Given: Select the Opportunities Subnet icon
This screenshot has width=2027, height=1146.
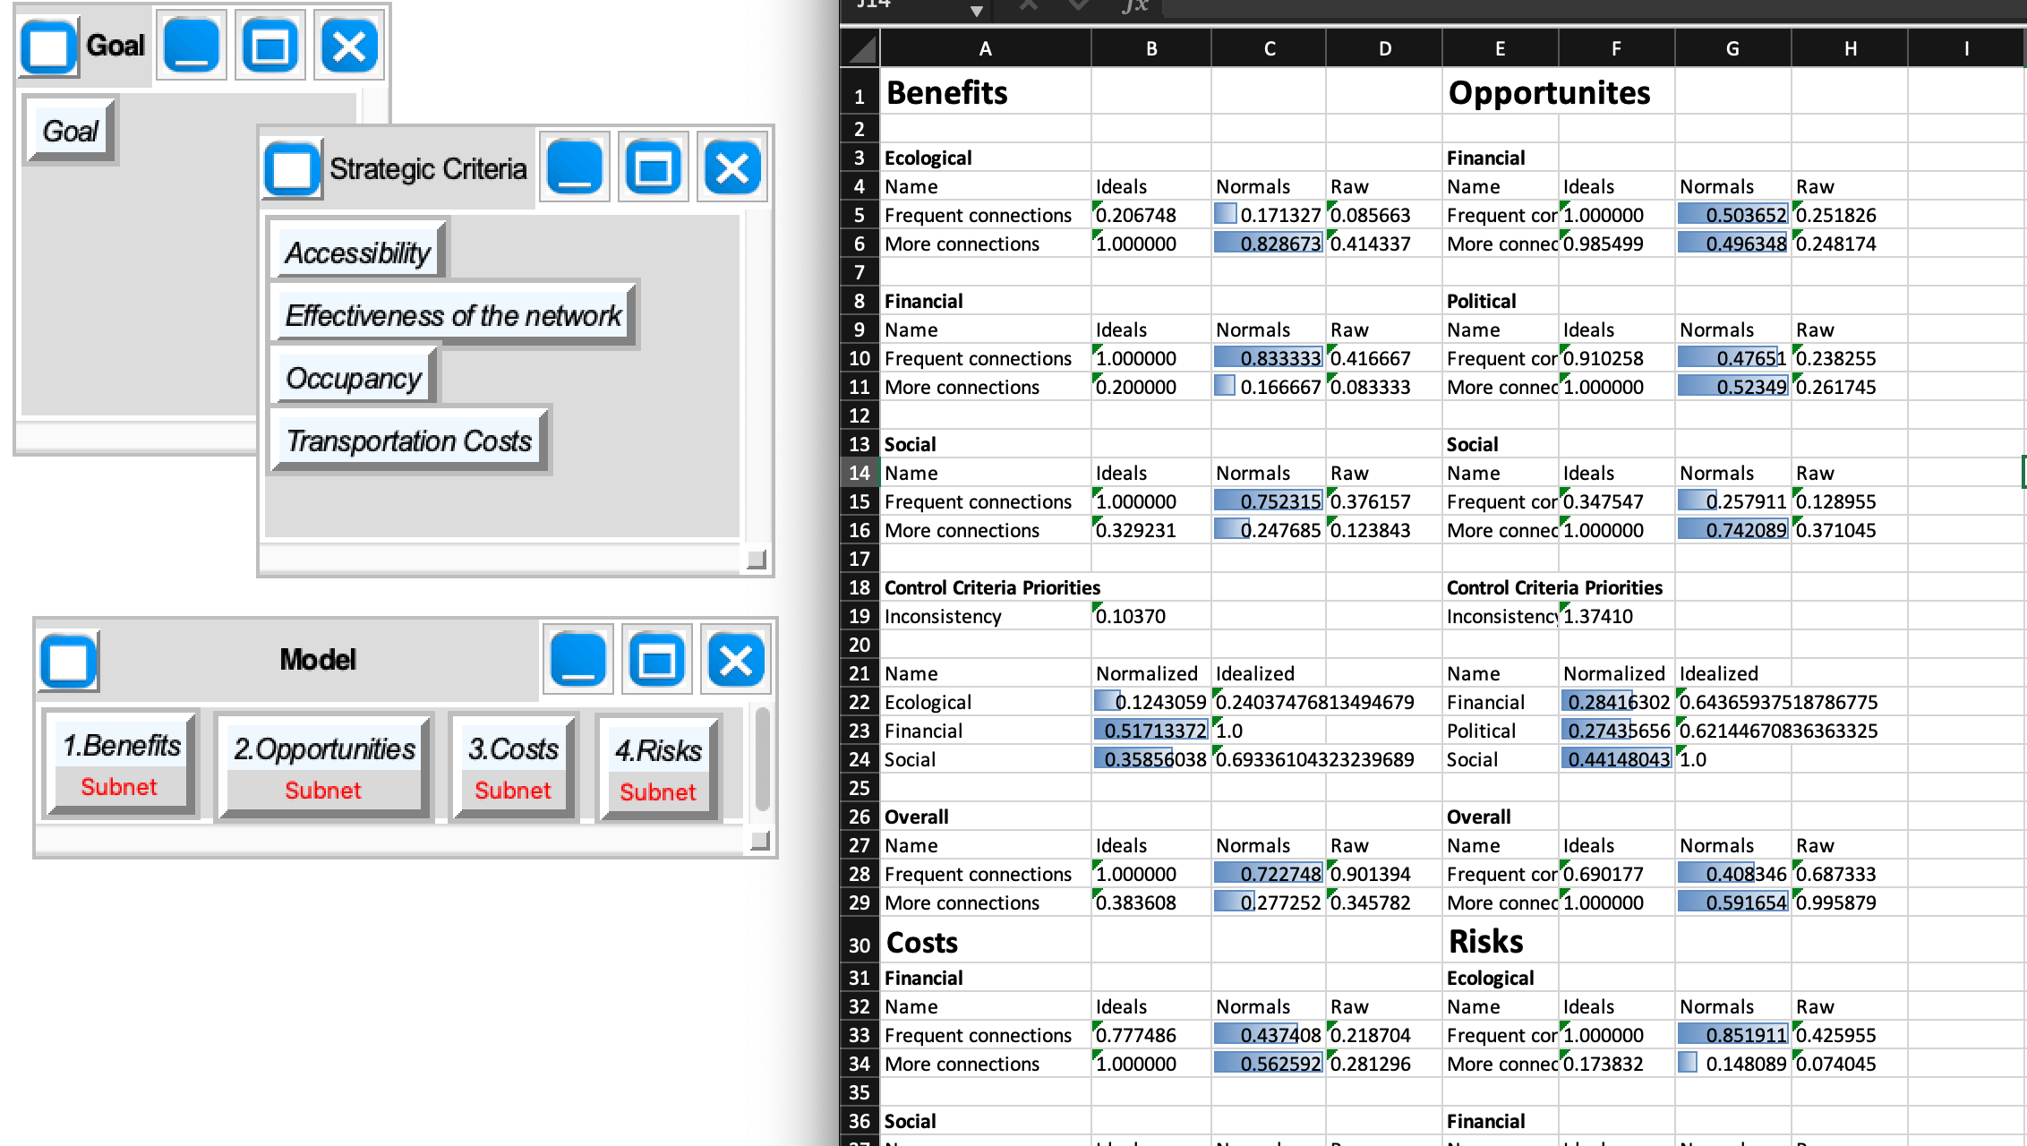Looking at the screenshot, I should (326, 763).
